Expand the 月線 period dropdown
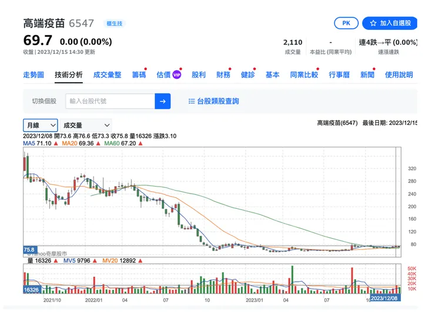Viewport: 435px width, 321px height. click(x=41, y=125)
